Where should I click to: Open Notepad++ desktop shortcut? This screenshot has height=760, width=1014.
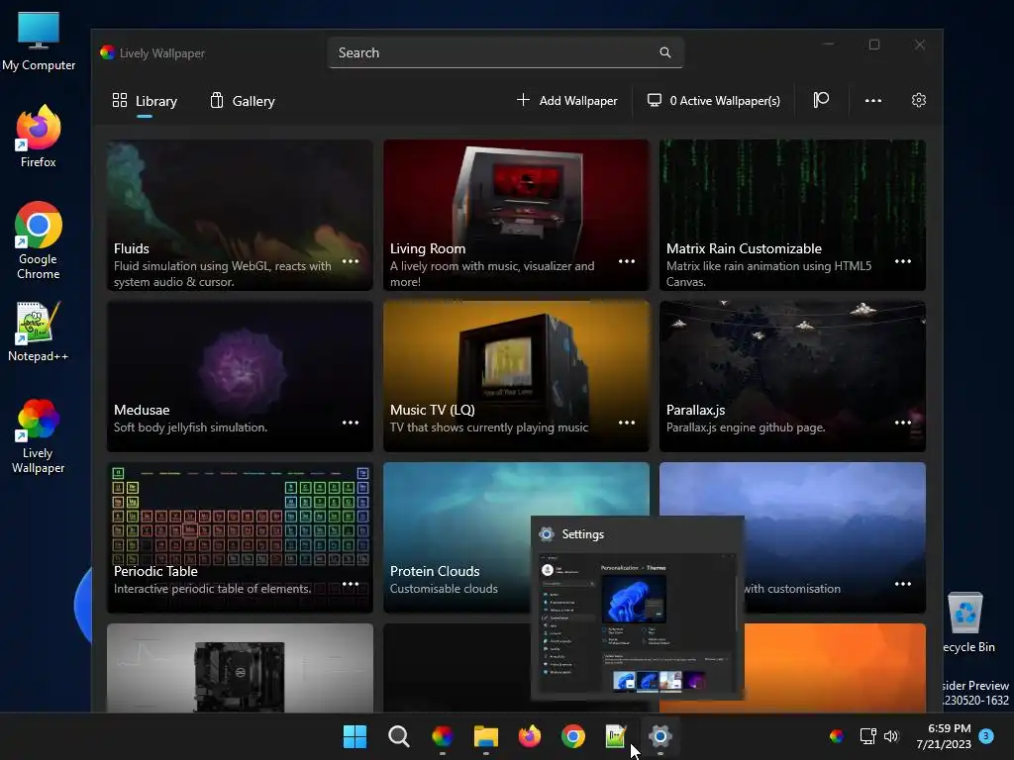pos(39,331)
